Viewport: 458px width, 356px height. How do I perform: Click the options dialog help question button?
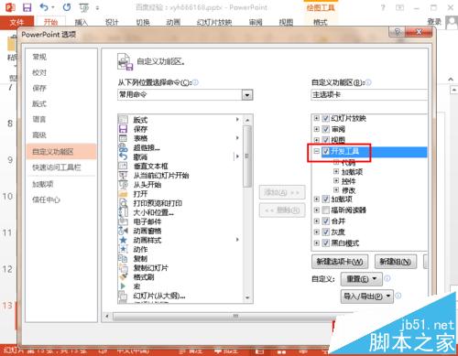[397, 32]
